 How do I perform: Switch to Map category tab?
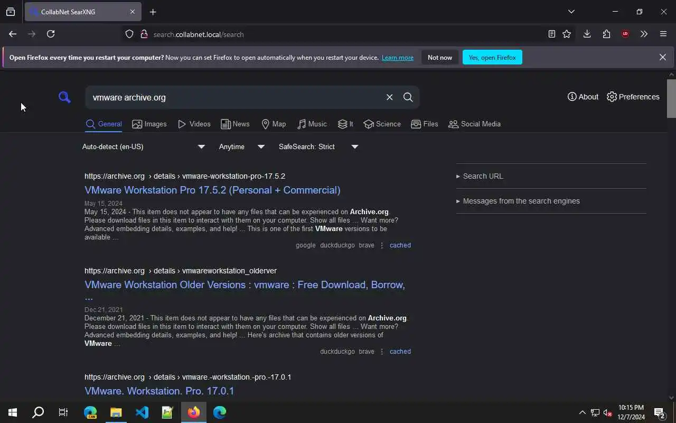pyautogui.click(x=274, y=124)
